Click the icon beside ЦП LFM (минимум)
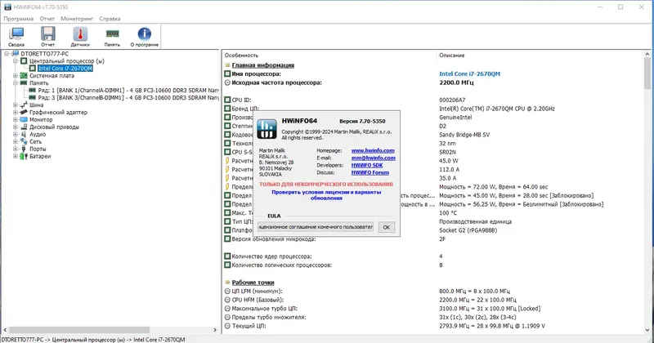The height and width of the screenshot is (343, 654). pos(227,291)
